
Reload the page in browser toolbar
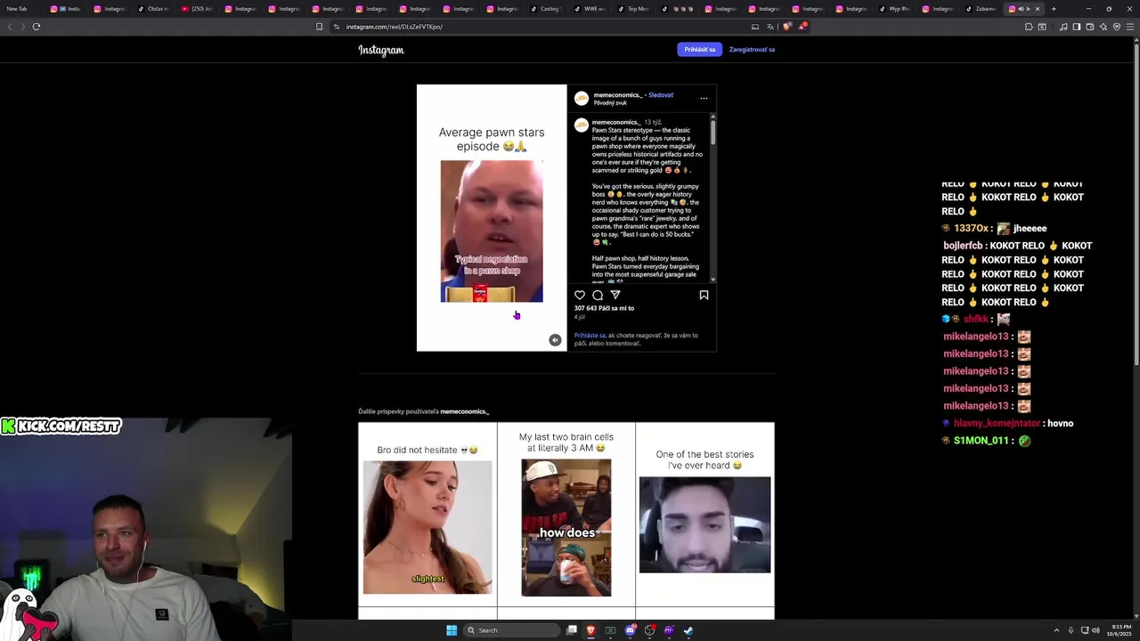pyautogui.click(x=37, y=27)
